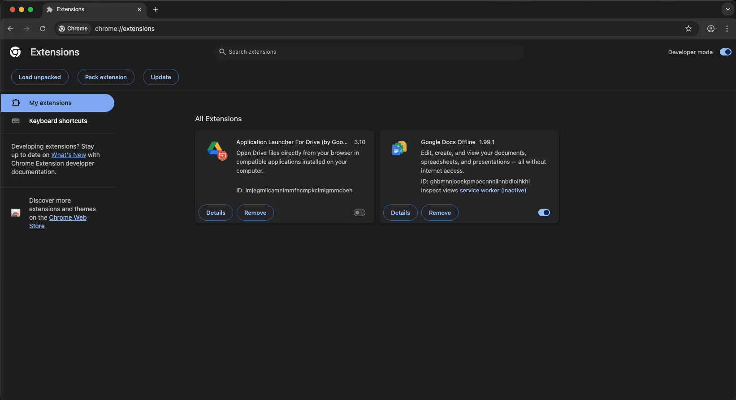
Task: Click the magnifier icon in extension search
Action: point(222,52)
